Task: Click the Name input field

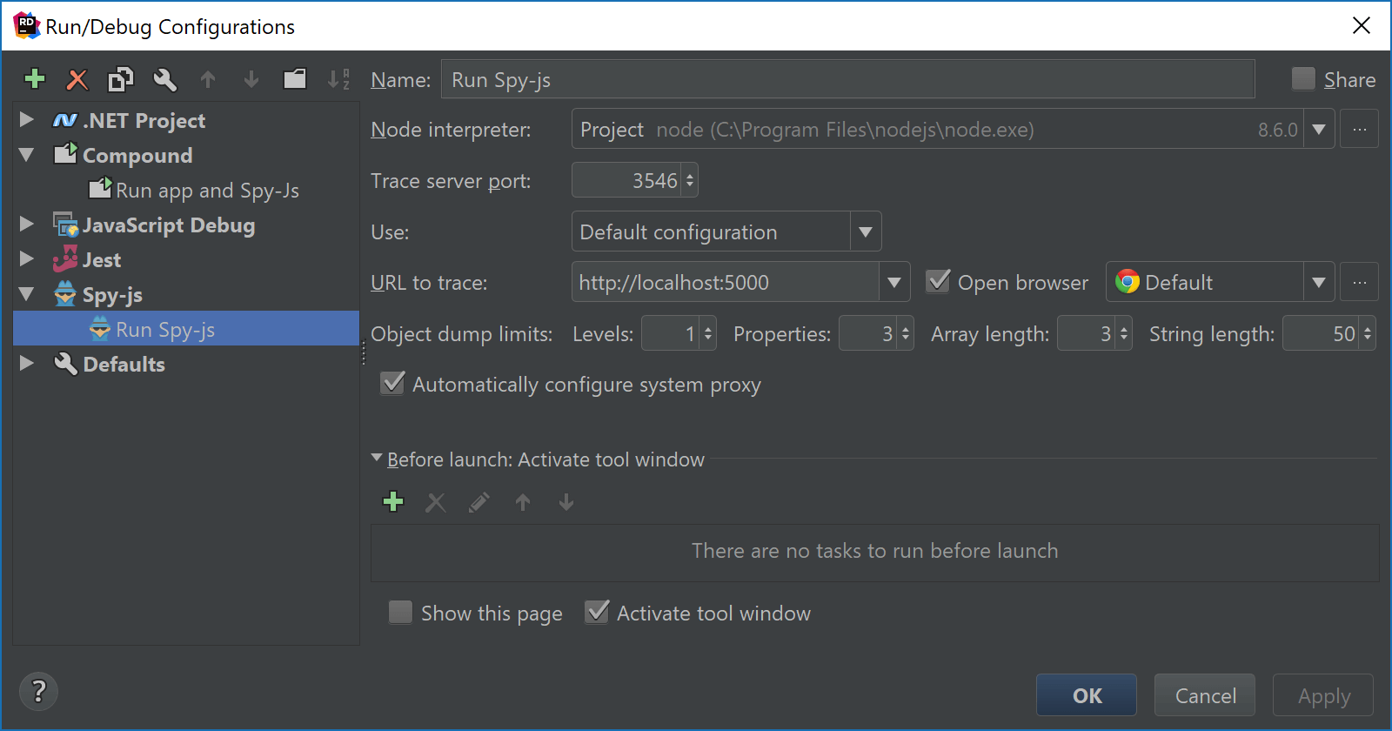Action: (x=847, y=79)
